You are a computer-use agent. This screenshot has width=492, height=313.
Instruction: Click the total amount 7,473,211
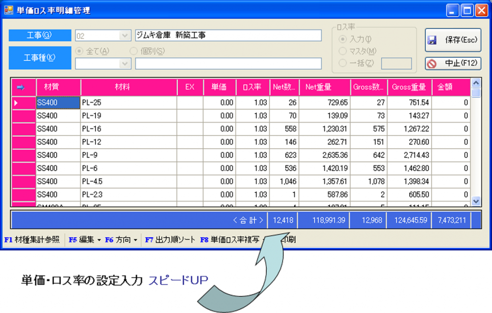452,220
